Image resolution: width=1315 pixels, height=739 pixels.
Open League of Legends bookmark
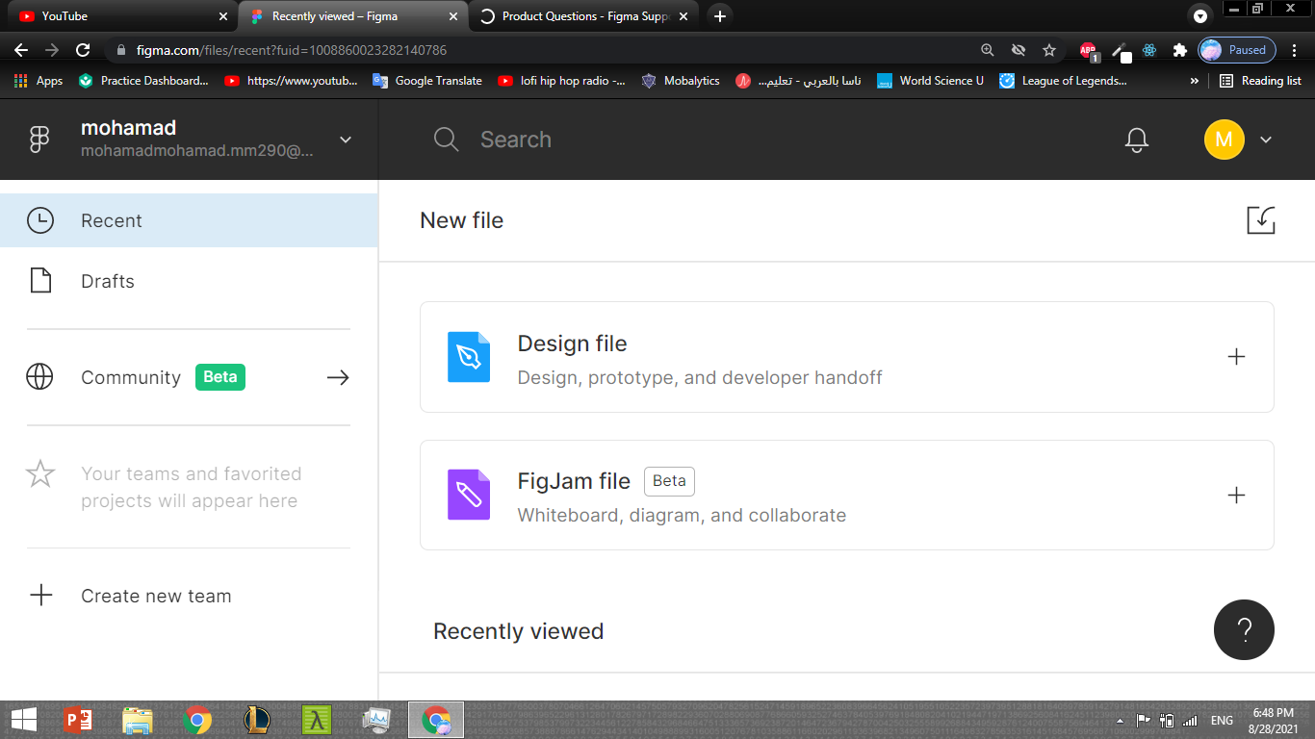click(1063, 81)
